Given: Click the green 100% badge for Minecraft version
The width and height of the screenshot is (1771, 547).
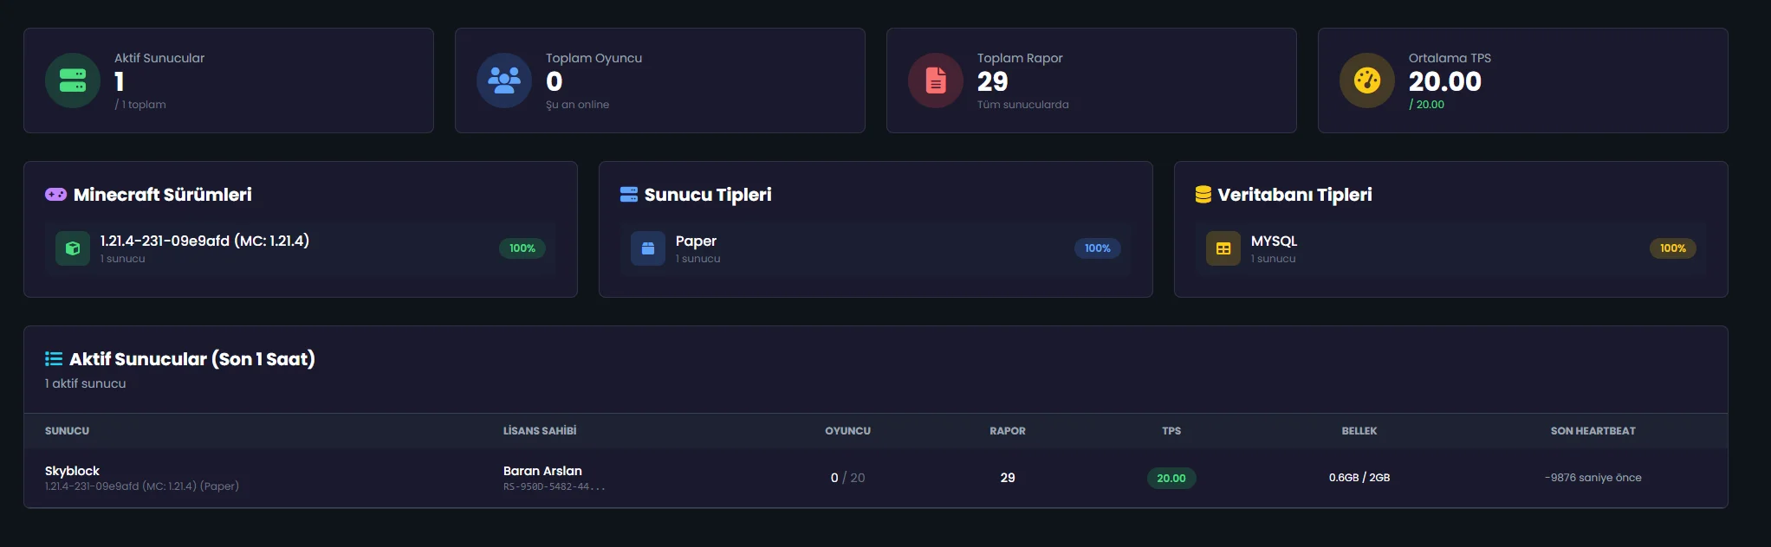Looking at the screenshot, I should 522,248.
